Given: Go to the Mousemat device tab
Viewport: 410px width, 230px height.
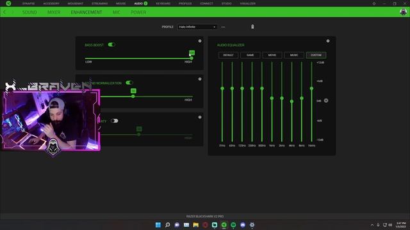Looking at the screenshot, I should point(76,4).
